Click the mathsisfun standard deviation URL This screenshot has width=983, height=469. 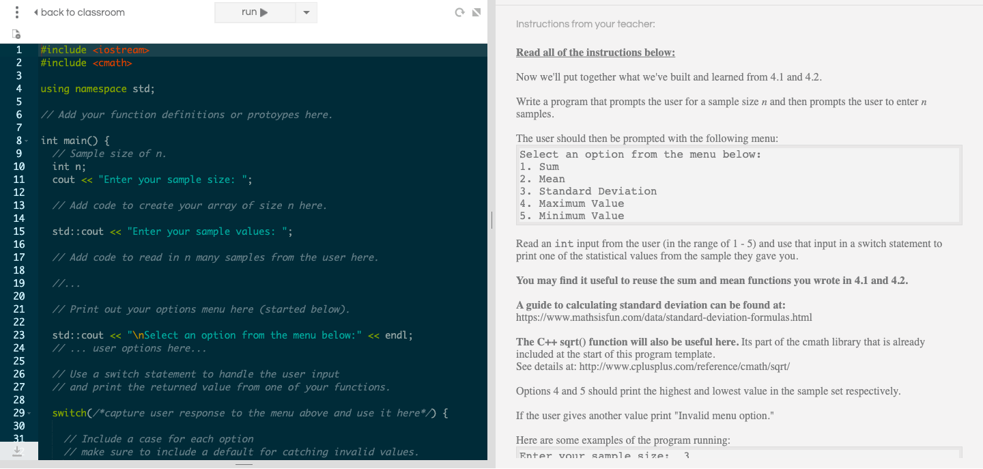(664, 317)
